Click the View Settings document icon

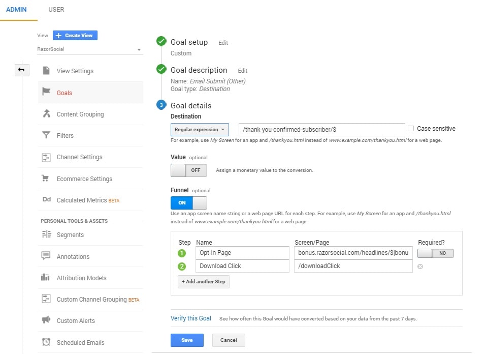[46, 71]
